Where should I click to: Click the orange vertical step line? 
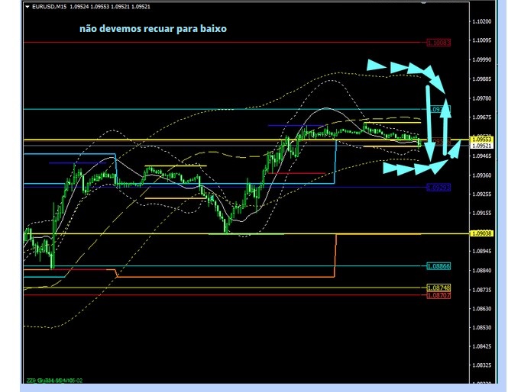(336, 255)
